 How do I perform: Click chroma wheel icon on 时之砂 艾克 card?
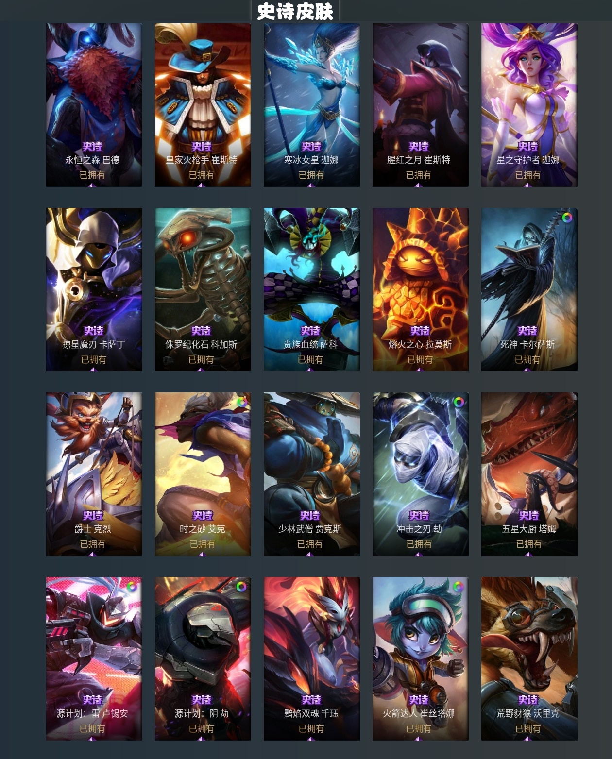[x=241, y=402]
